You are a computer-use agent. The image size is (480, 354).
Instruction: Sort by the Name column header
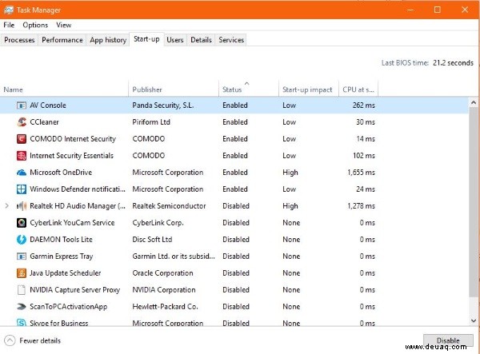(x=64, y=89)
